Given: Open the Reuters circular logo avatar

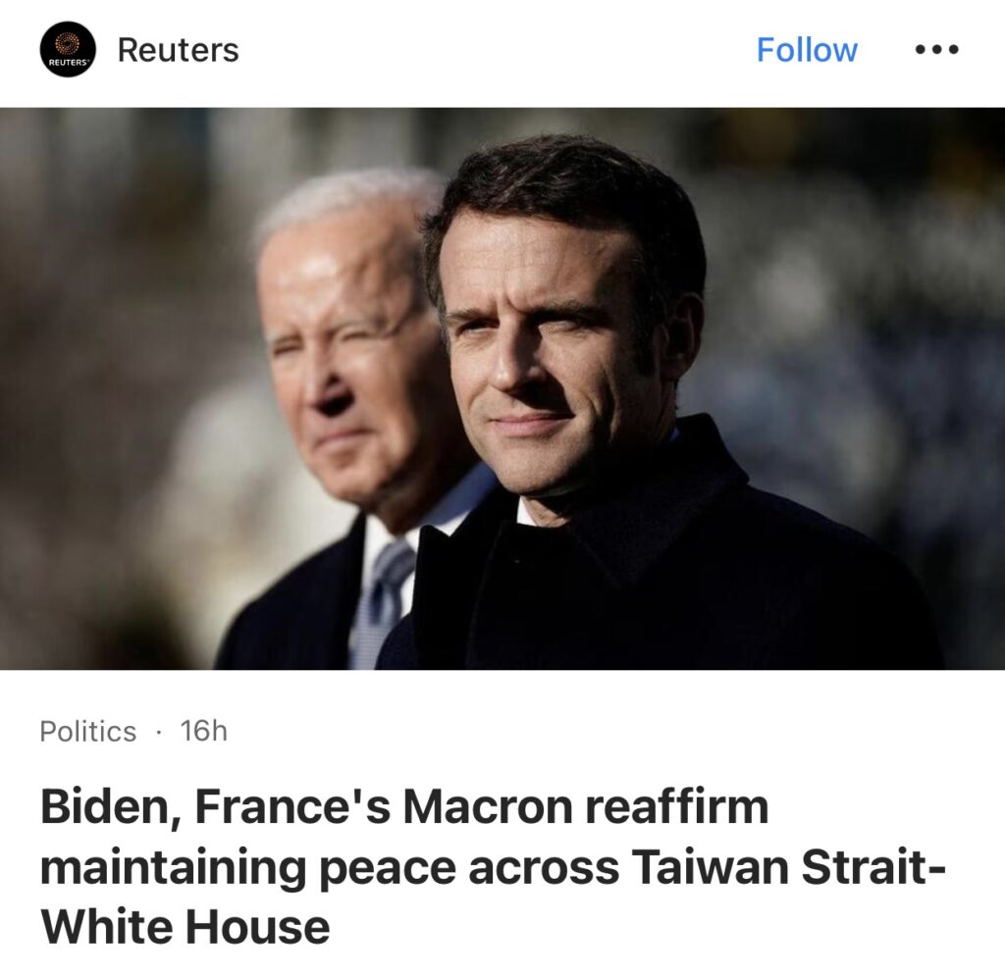Looking at the screenshot, I should (68, 49).
